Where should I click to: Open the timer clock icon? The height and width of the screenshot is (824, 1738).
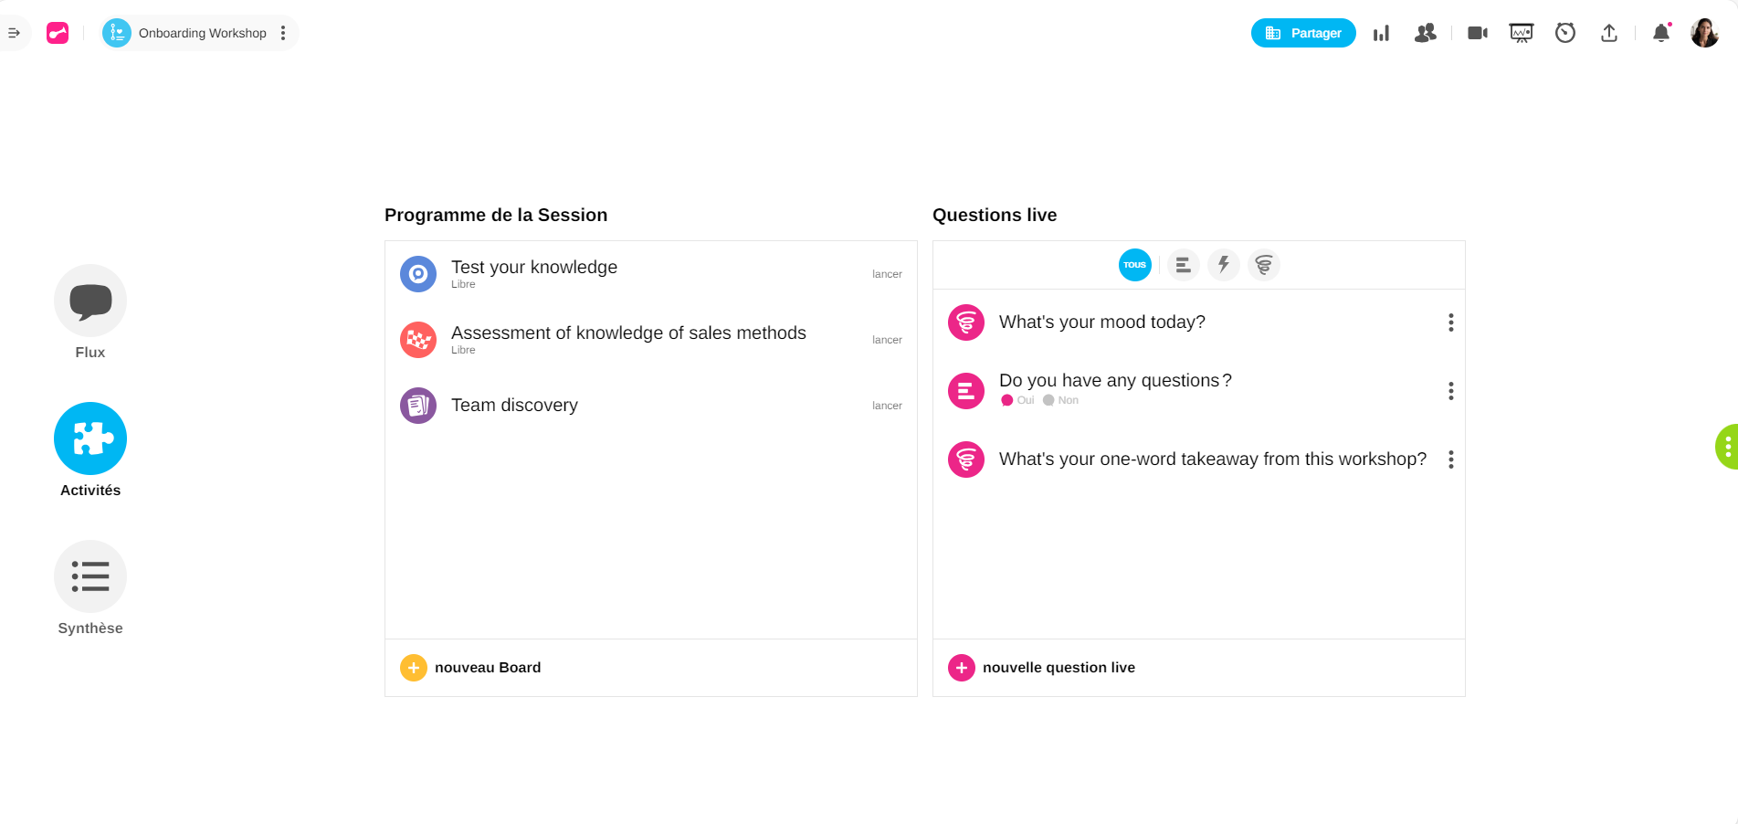click(1564, 33)
